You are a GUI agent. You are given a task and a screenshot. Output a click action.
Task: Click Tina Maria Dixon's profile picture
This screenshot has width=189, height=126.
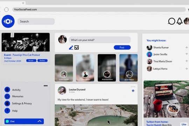click(x=149, y=61)
